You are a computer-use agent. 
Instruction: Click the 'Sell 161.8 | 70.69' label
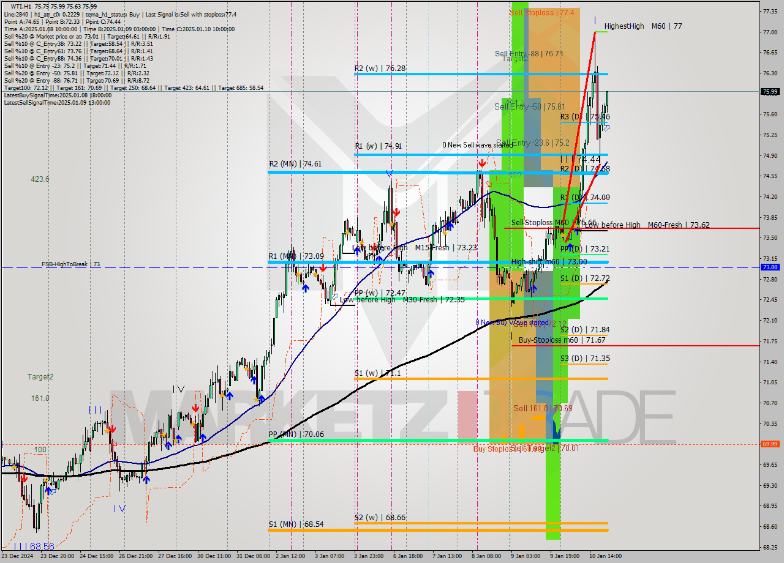click(543, 408)
